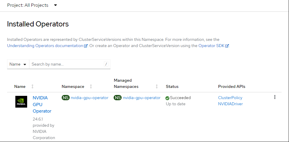
Task: Click the Status column header
Action: point(172,86)
